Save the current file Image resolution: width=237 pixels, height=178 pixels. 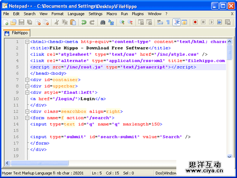21,22
